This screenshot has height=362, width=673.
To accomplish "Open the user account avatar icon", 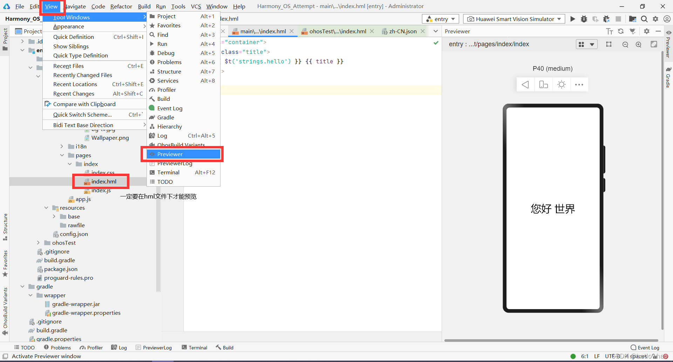I will click(x=667, y=19).
